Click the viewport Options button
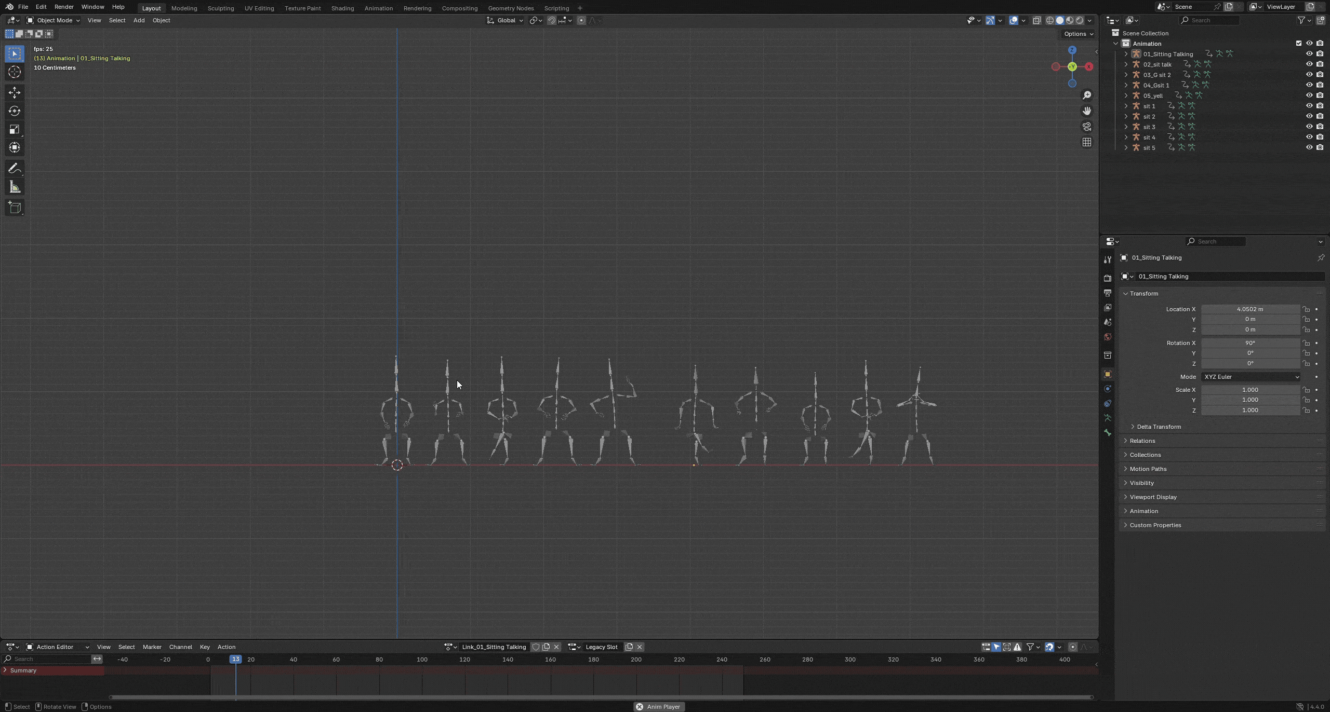The height and width of the screenshot is (712, 1330). [x=1079, y=34]
